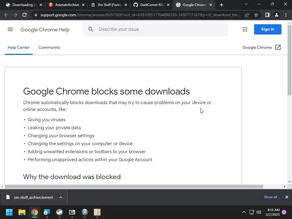Open volume control in tray
The height and width of the screenshot is (219, 292).
tap(258, 212)
